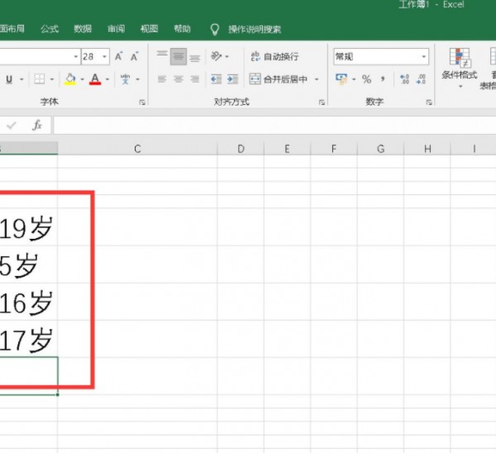Toggle middle vertical alignment

[178, 56]
